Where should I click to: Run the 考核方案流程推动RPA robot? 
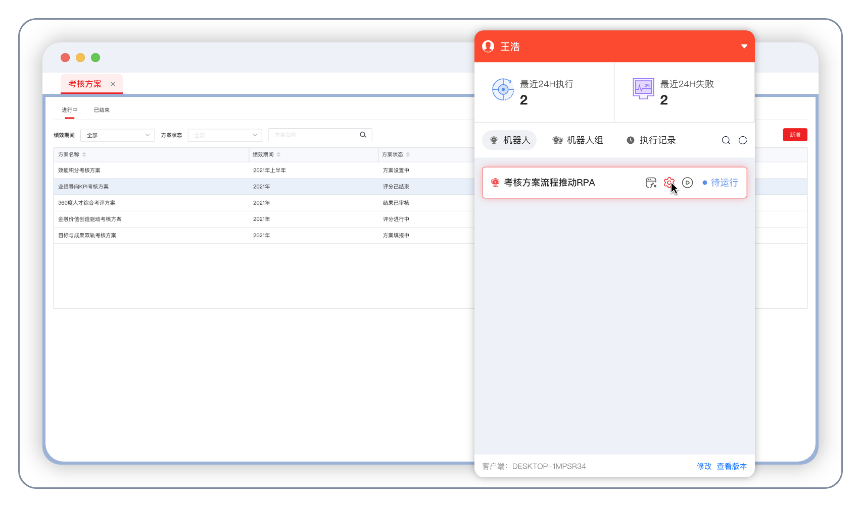click(x=687, y=183)
